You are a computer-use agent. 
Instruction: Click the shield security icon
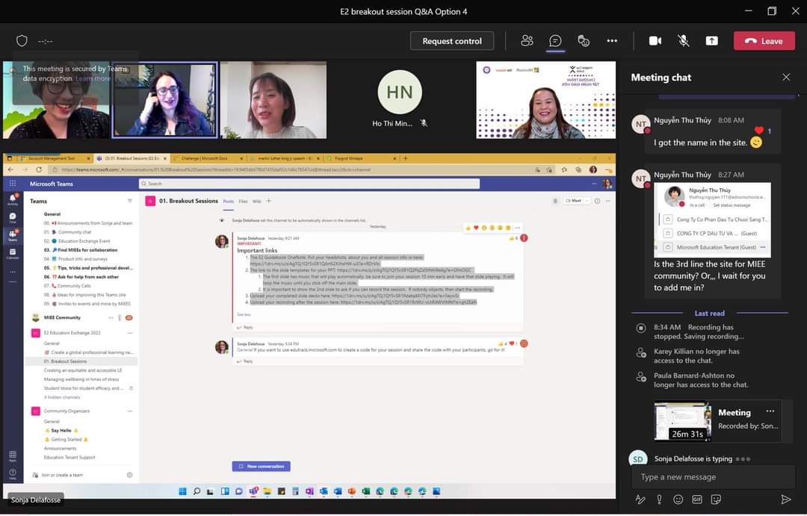point(22,40)
